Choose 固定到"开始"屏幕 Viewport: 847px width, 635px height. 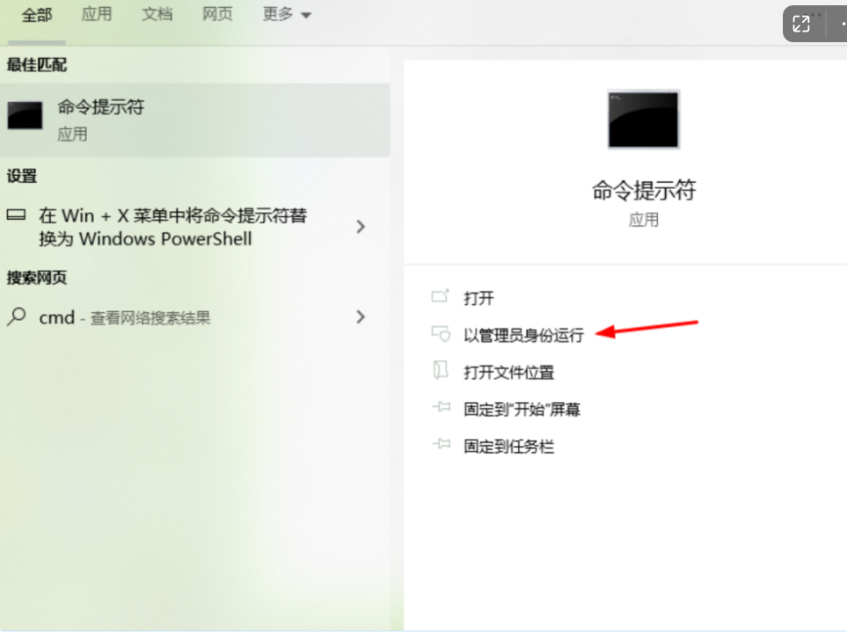[522, 409]
